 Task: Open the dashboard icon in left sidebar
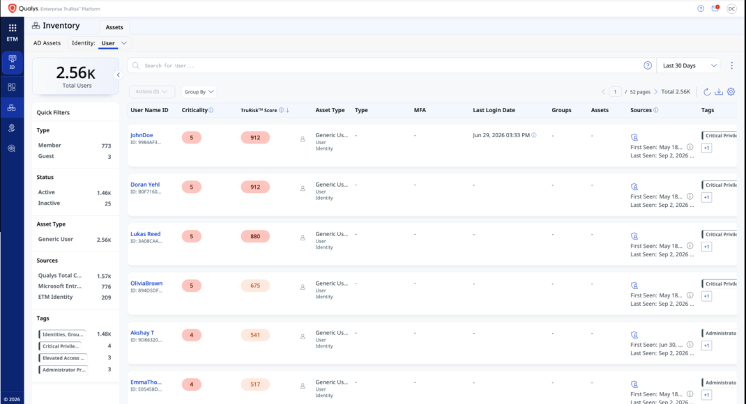12,87
